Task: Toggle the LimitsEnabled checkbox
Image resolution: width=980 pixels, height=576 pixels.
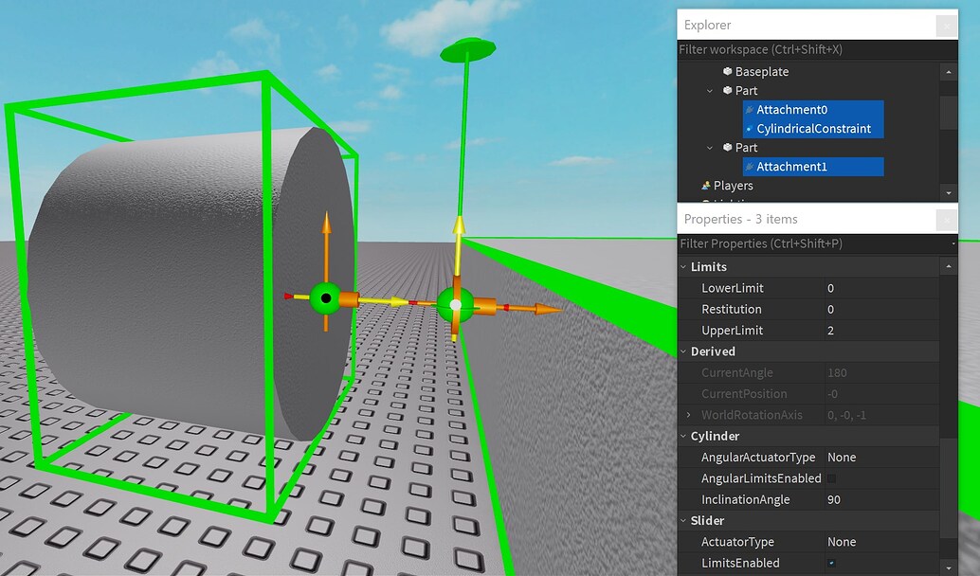Action: pyautogui.click(x=831, y=563)
